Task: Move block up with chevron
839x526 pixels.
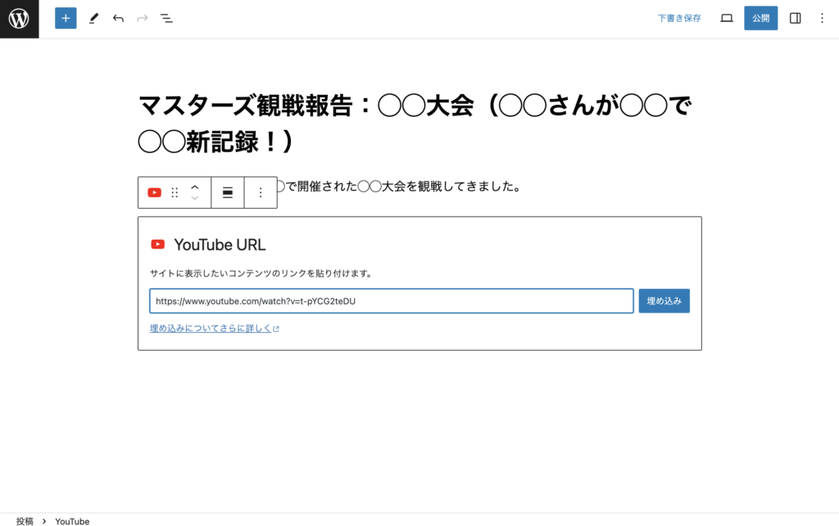Action: 195,187
